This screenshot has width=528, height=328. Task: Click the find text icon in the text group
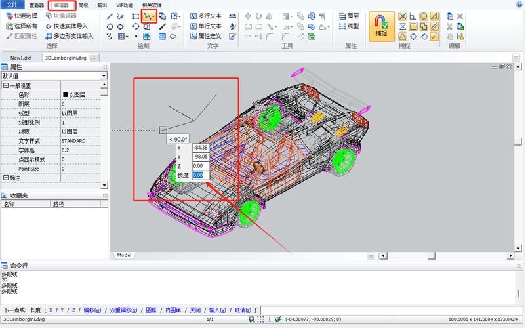pos(233,16)
